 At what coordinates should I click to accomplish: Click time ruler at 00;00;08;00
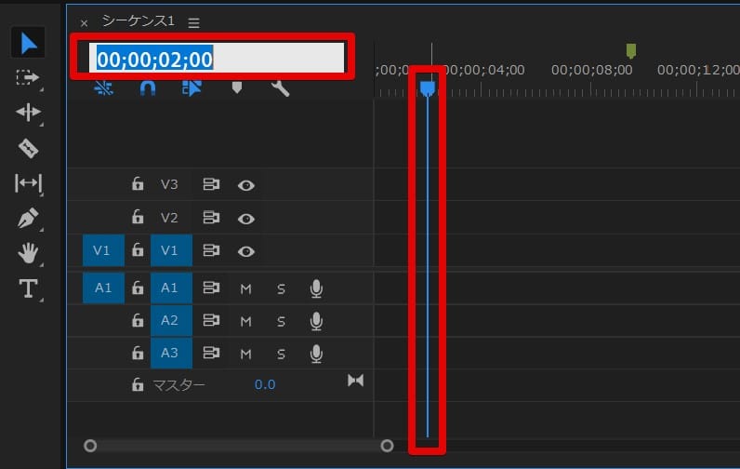click(x=591, y=70)
